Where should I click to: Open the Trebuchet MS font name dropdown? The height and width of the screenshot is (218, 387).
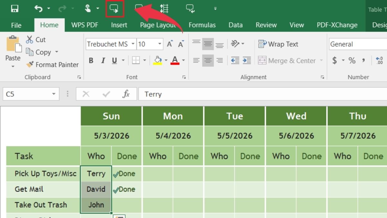tap(133, 44)
